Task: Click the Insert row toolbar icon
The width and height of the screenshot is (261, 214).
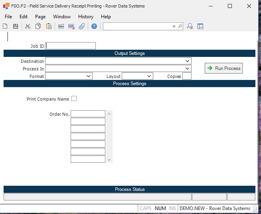Action: (x=61, y=26)
